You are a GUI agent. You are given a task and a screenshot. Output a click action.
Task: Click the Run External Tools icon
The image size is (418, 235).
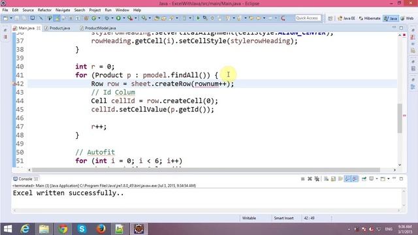[130, 18]
